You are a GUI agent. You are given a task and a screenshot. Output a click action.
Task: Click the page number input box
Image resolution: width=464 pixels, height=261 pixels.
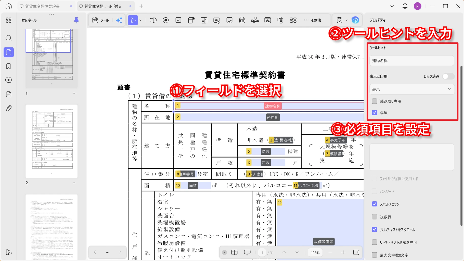click(262, 253)
